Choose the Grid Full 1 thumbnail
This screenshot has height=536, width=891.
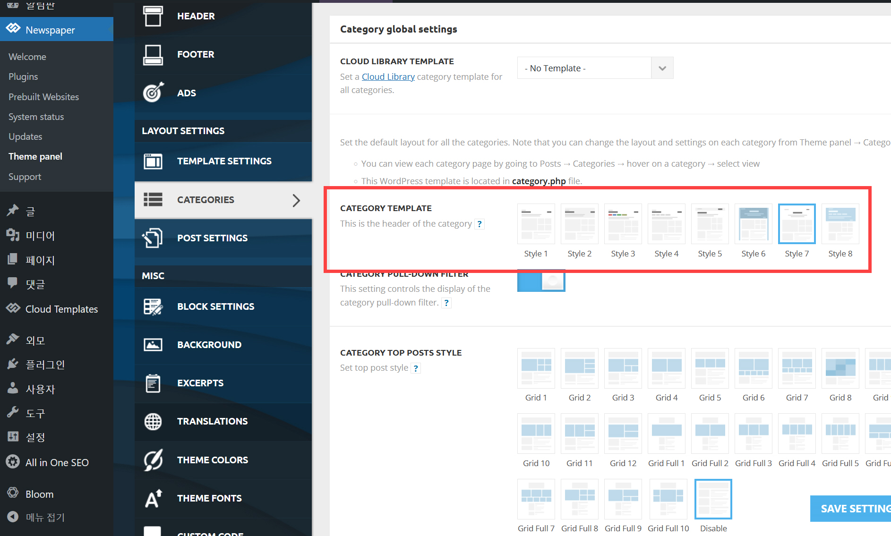(667, 434)
